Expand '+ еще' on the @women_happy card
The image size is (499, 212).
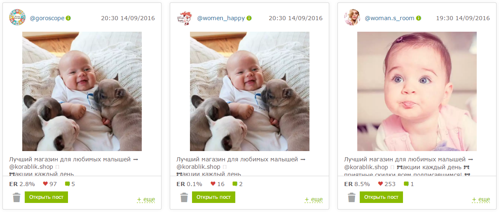point(314,199)
